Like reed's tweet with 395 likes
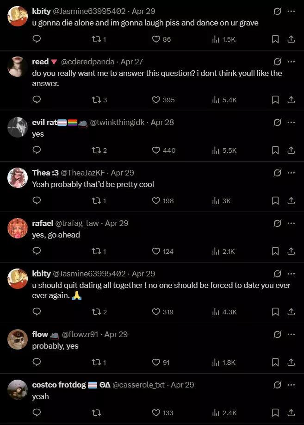304x425 pixels. click(156, 100)
